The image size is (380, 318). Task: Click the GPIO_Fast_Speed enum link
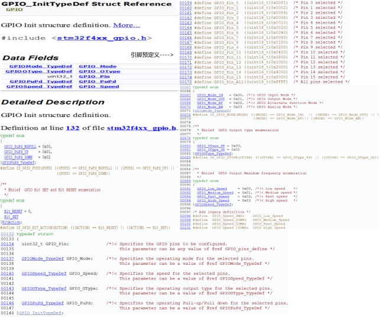point(213,196)
